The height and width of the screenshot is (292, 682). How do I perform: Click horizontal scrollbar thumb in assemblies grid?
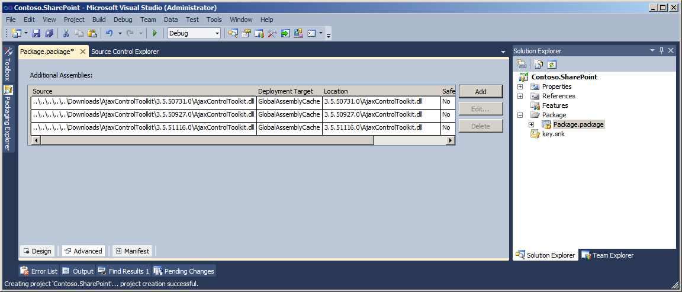click(x=207, y=140)
